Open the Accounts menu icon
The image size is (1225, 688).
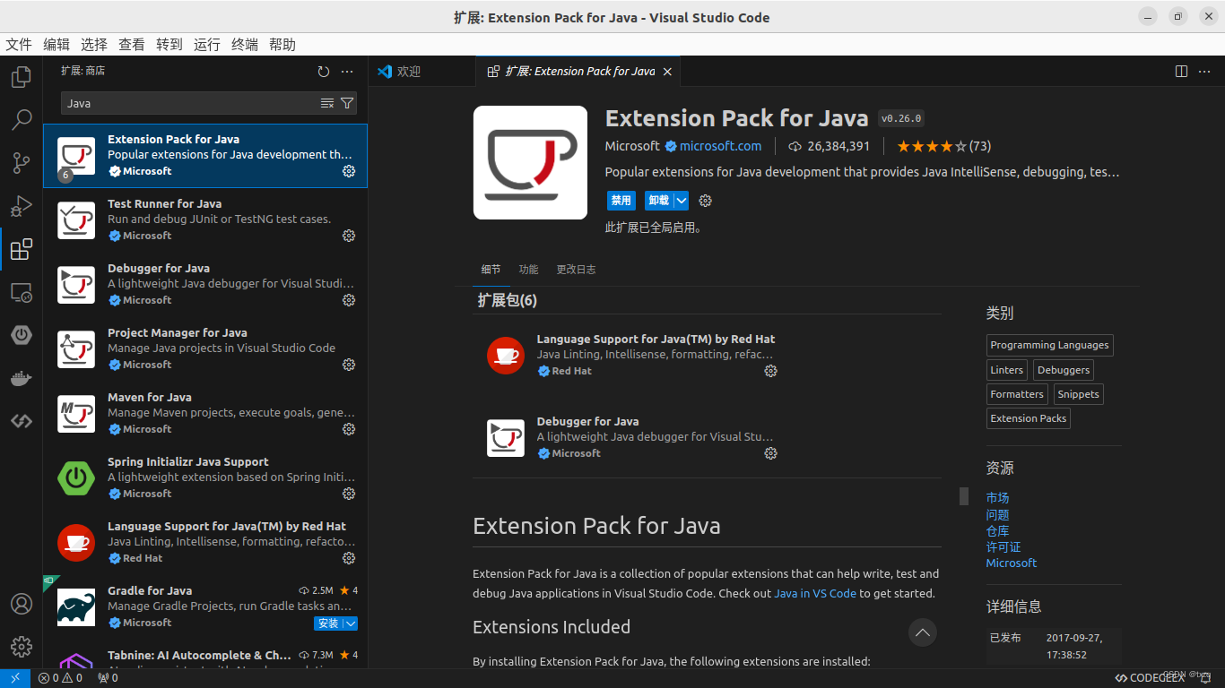[22, 604]
